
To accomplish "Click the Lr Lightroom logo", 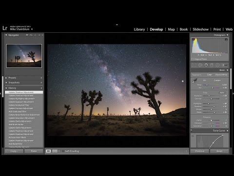I will 5,28.
